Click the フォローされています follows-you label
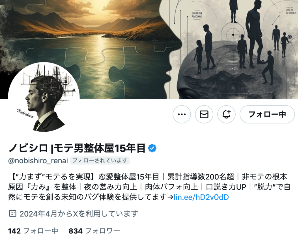The width and height of the screenshot is (299, 242). click(x=100, y=160)
